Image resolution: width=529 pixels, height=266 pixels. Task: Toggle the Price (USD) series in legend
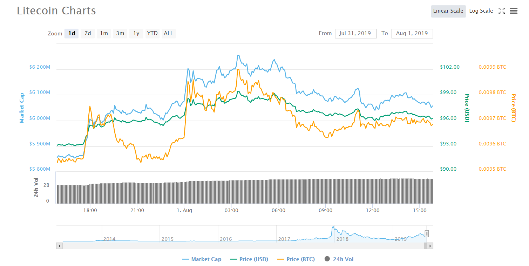pyautogui.click(x=249, y=259)
